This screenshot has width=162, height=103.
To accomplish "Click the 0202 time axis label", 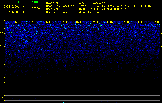I will (x=33, y=22).
